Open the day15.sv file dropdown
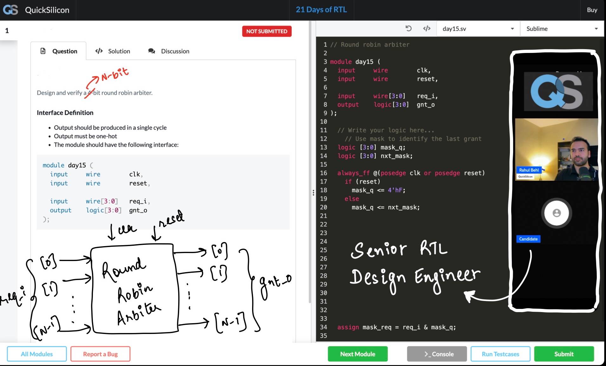The image size is (606, 366). pyautogui.click(x=478, y=29)
